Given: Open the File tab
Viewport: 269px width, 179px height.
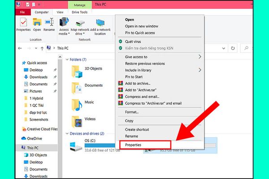Looking at the screenshot, I should [22, 12].
